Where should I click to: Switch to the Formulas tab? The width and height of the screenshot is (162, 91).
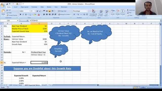click(x=34, y=7)
